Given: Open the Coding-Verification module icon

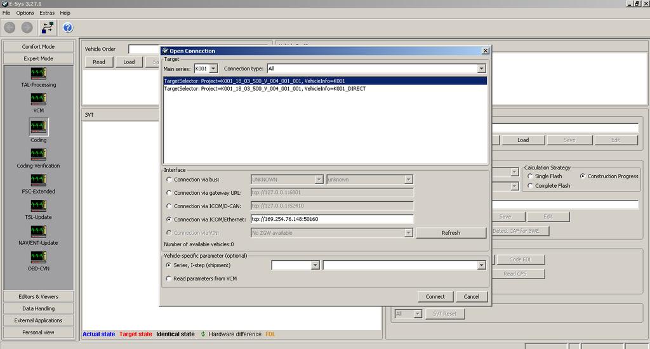Looking at the screenshot, I should 38,154.
